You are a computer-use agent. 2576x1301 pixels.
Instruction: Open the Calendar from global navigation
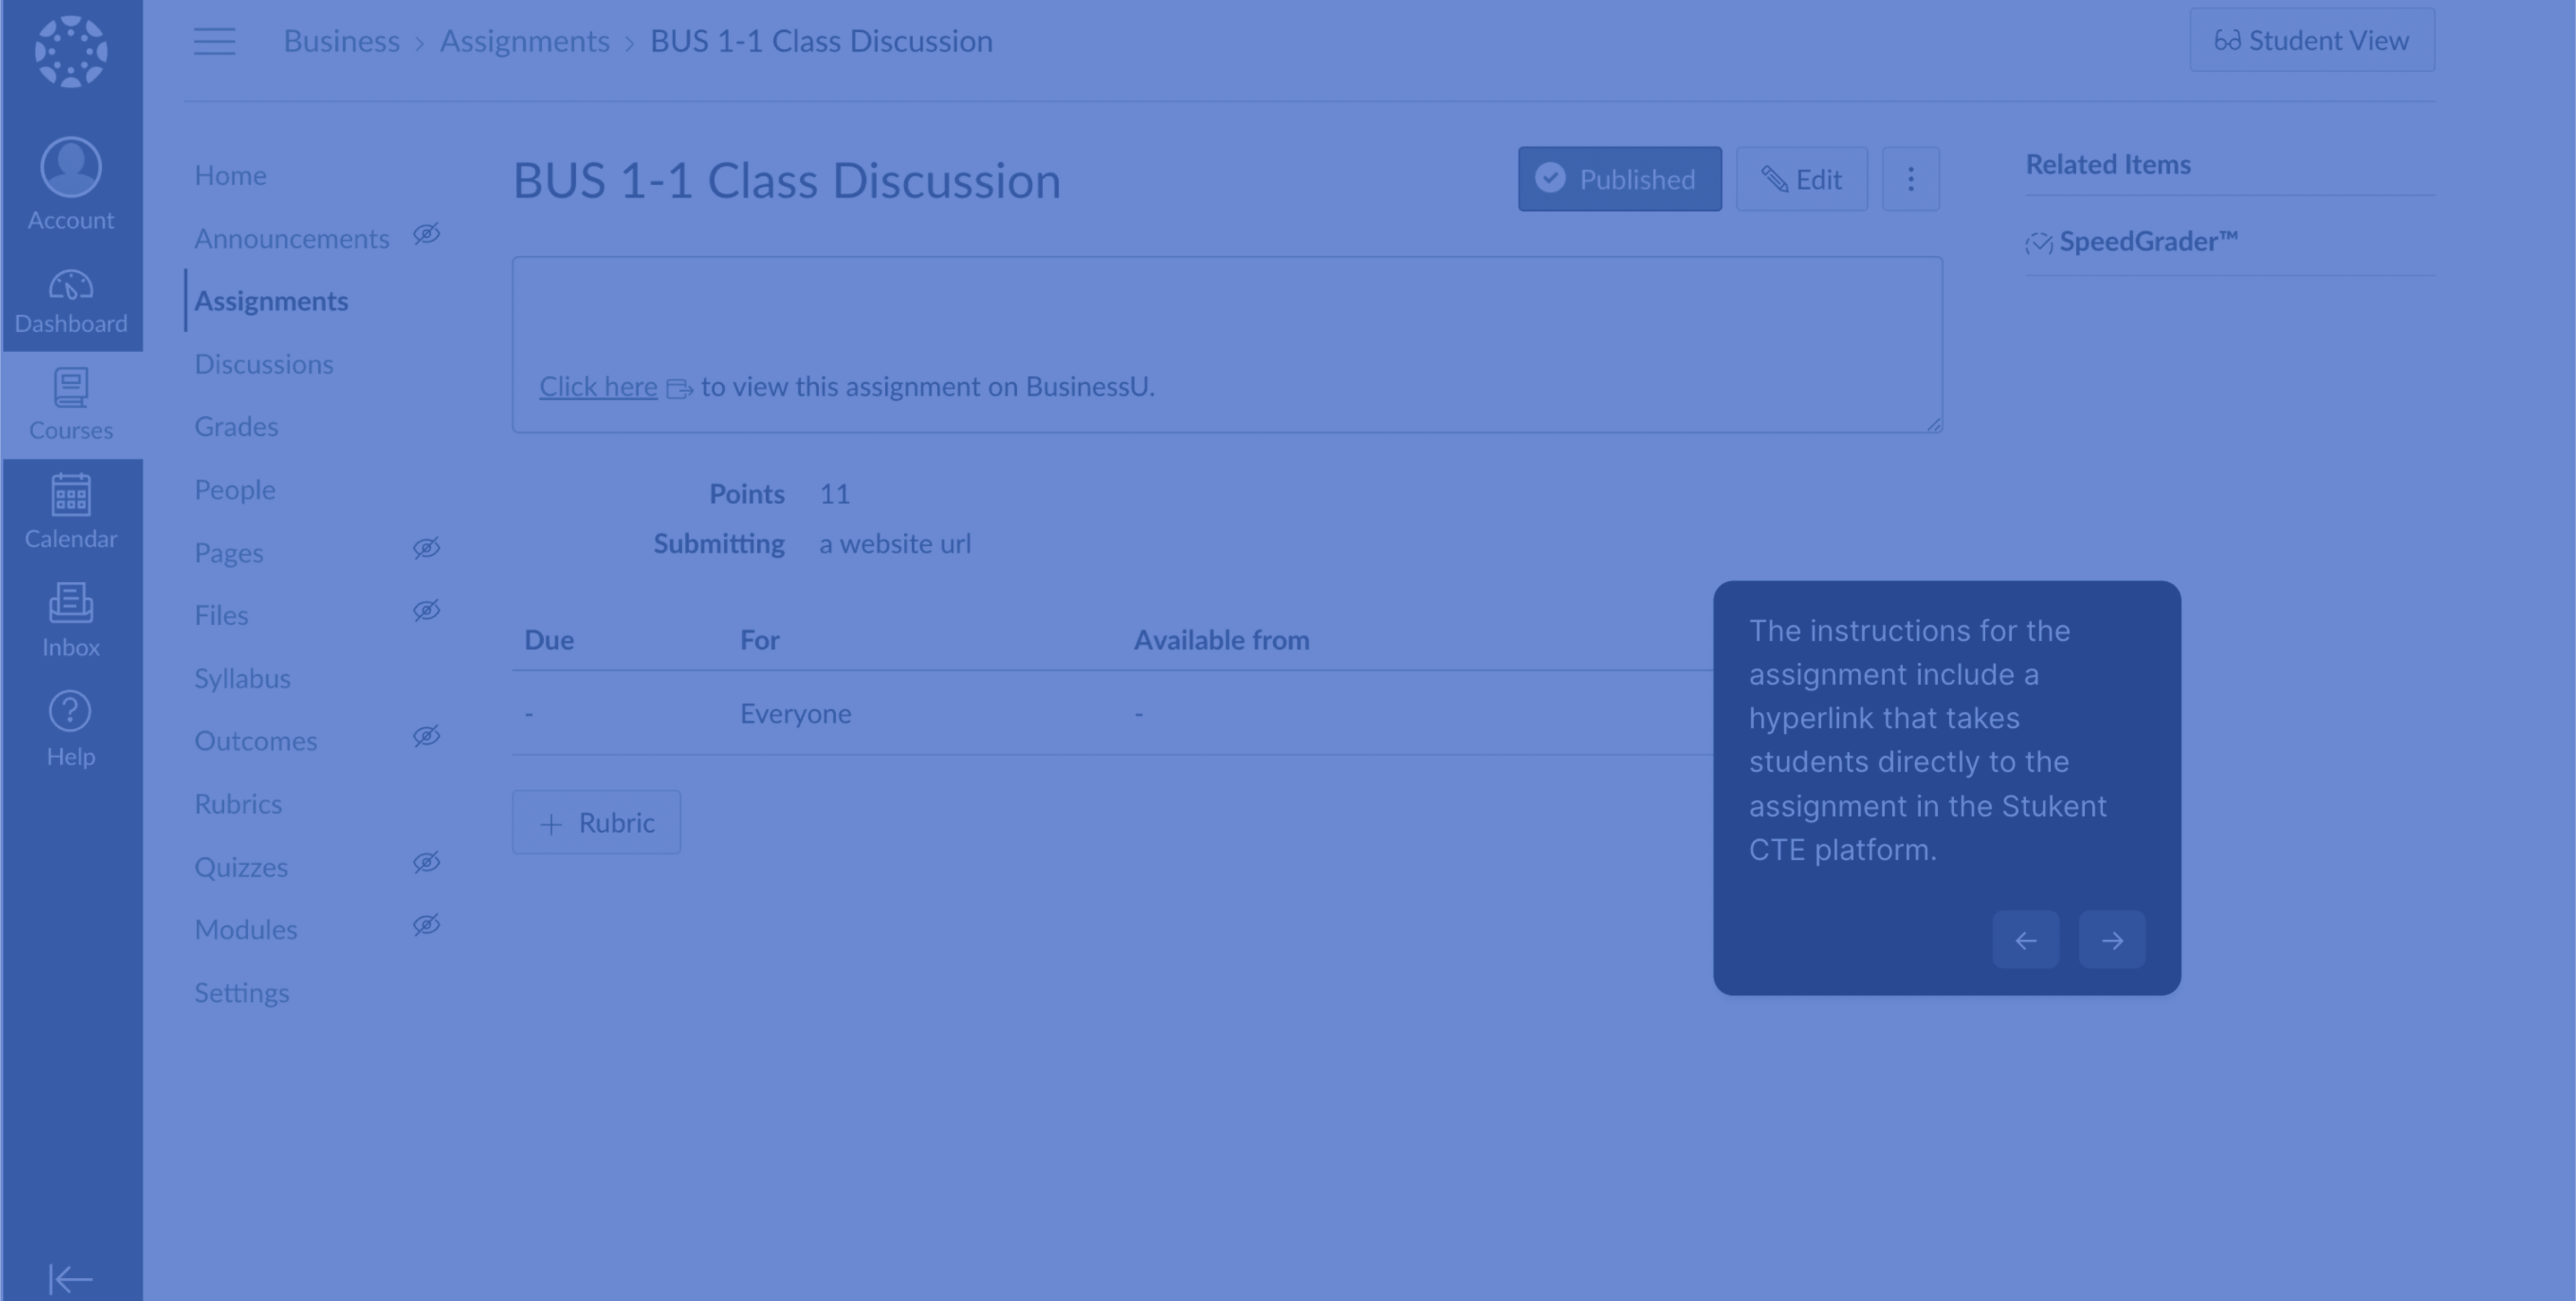(x=71, y=512)
